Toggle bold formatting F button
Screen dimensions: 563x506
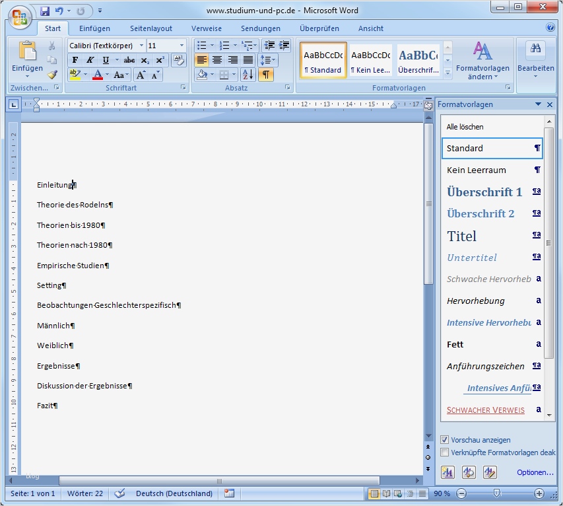[75, 60]
